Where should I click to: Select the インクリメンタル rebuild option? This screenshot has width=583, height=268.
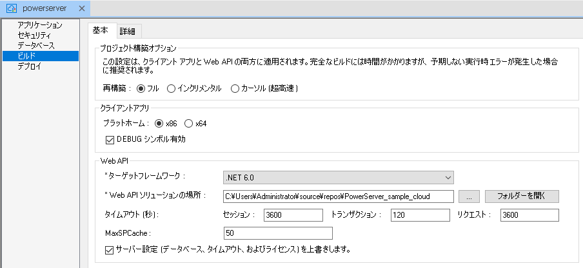172,88
